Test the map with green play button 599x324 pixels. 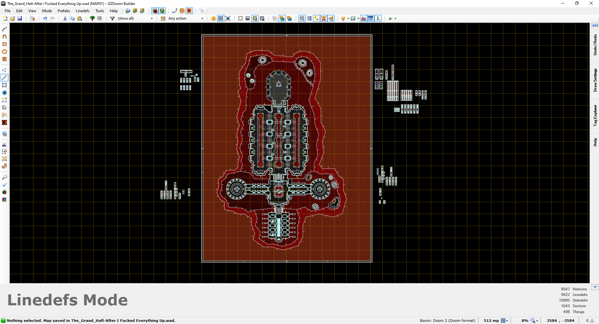tap(390, 18)
